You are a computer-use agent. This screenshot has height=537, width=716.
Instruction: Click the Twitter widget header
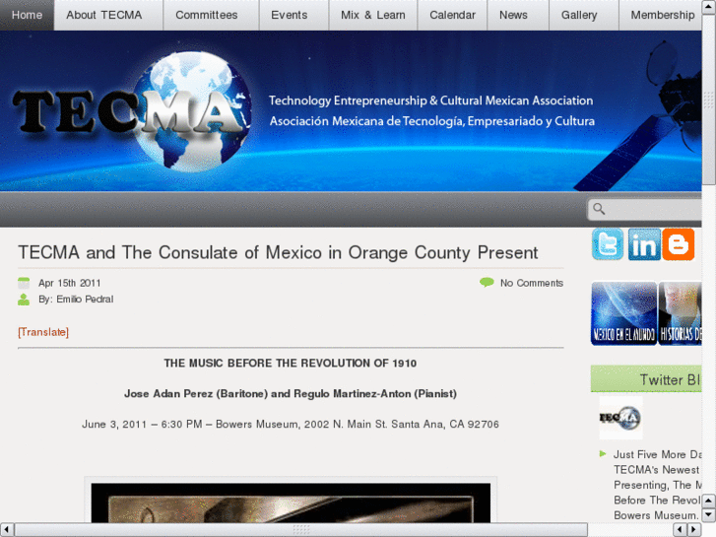646,379
